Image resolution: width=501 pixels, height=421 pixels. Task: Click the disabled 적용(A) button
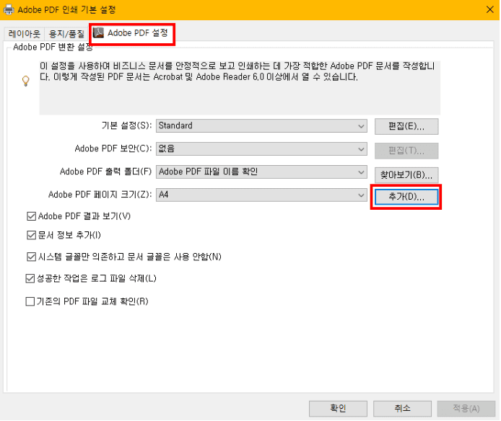point(466,408)
